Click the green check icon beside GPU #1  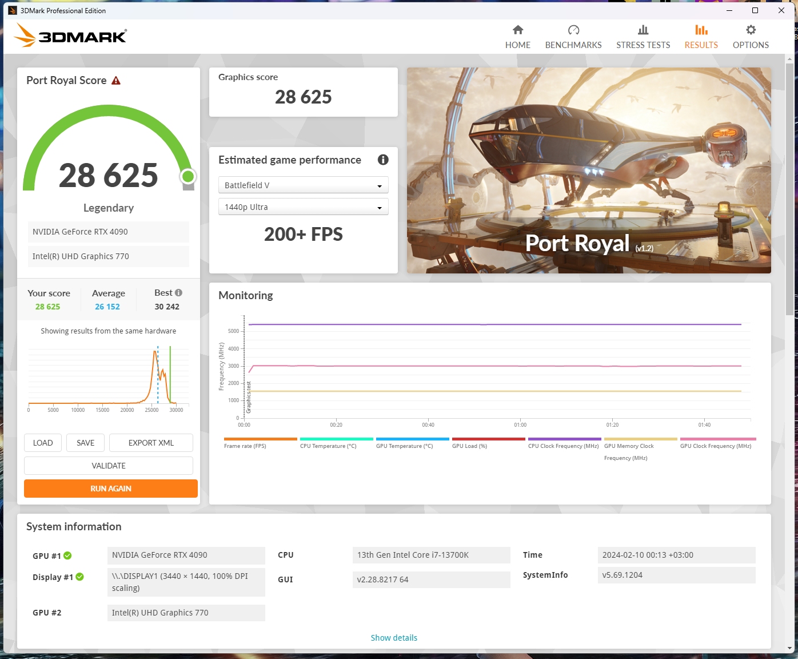(67, 555)
